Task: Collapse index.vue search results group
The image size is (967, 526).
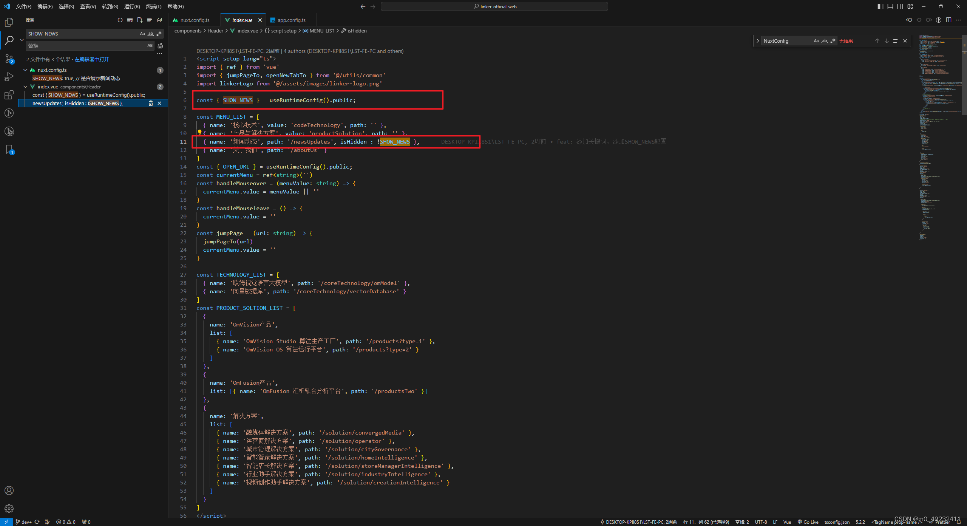Action: point(25,87)
